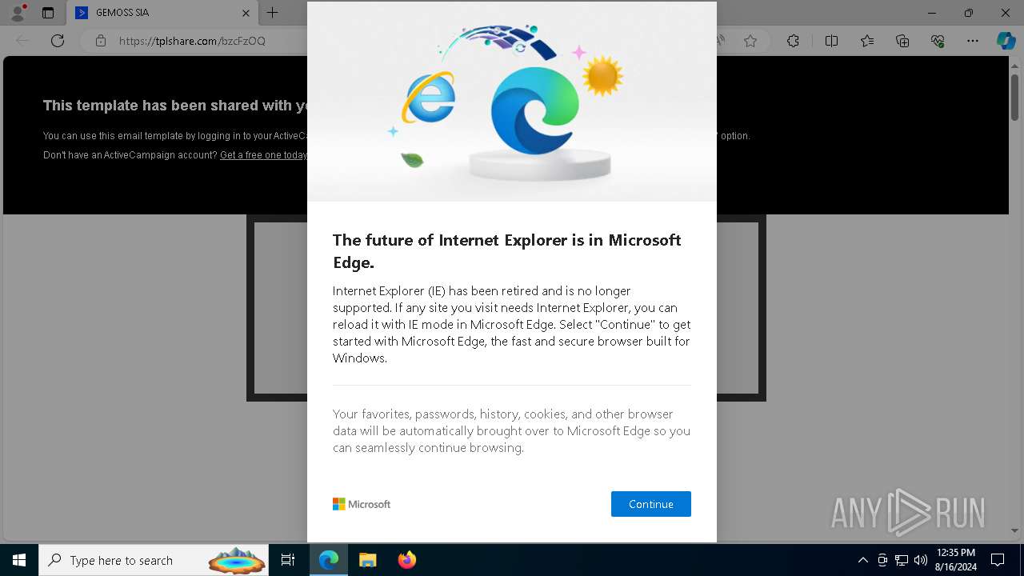Close the GEMOSS SIA tab
This screenshot has height=576, width=1024.
pyautogui.click(x=246, y=13)
